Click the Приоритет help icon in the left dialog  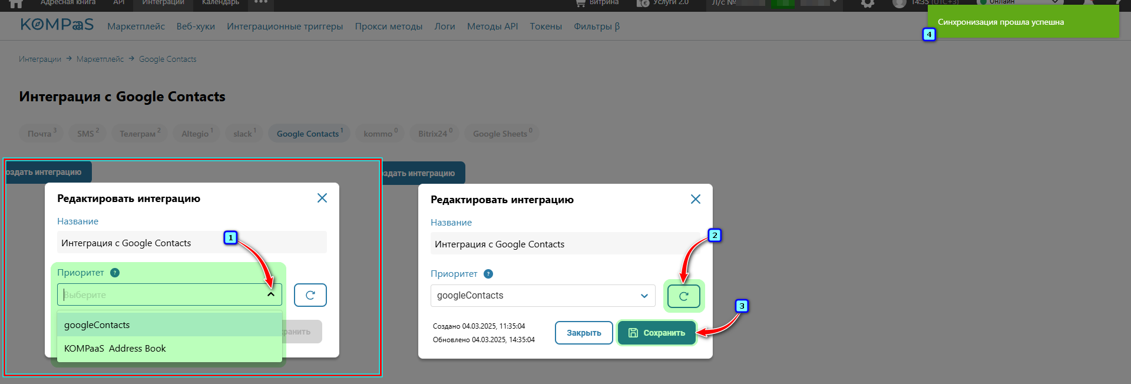(x=115, y=273)
